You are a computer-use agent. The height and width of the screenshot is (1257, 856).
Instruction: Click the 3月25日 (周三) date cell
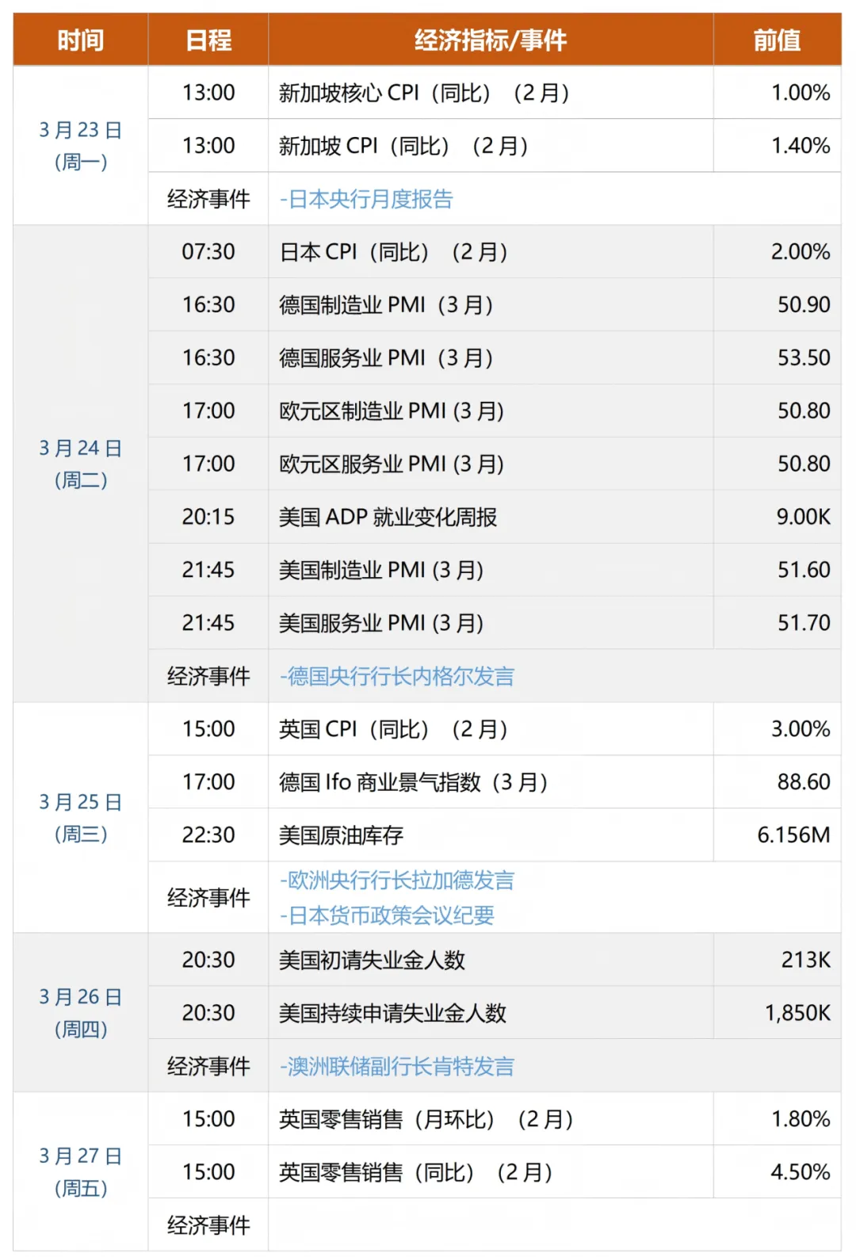[81, 817]
